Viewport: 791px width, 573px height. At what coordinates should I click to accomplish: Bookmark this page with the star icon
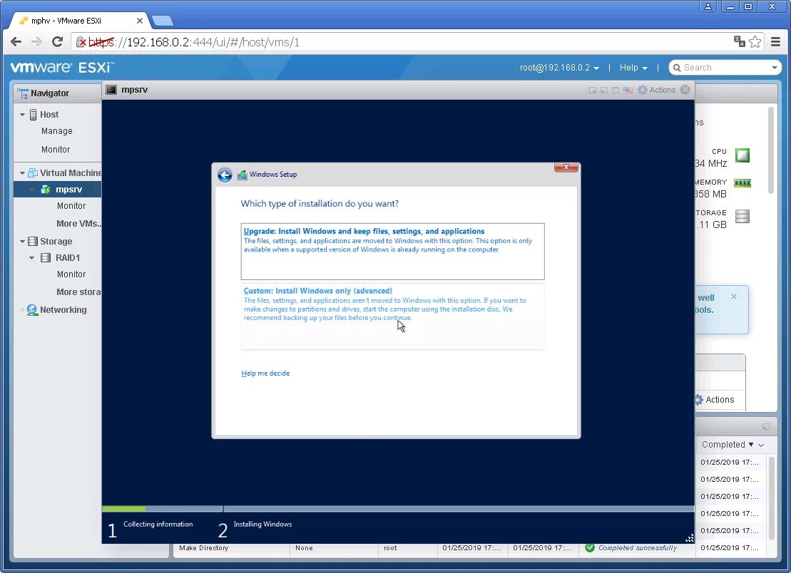(x=755, y=42)
